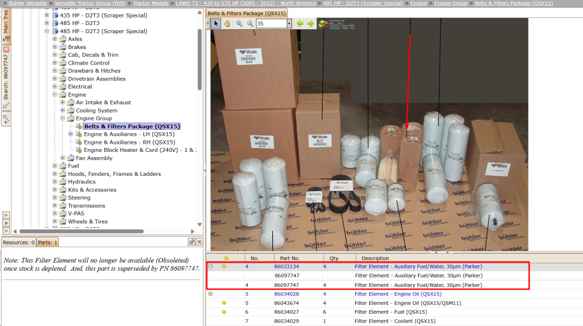The width and height of the screenshot is (583, 326).
Task: Go to previous page with green left arrow
Action: click(x=300, y=23)
